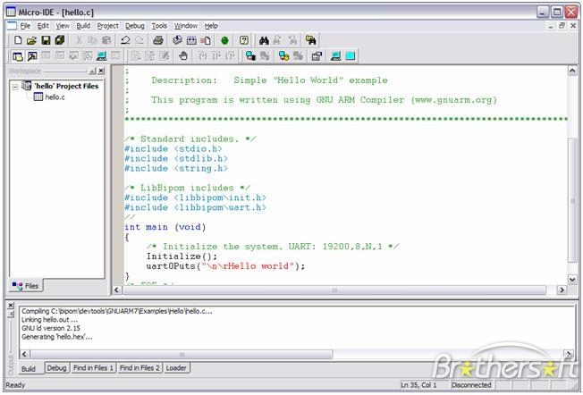
Task: Toggle the Output window toolbar button
Action: pos(32,56)
